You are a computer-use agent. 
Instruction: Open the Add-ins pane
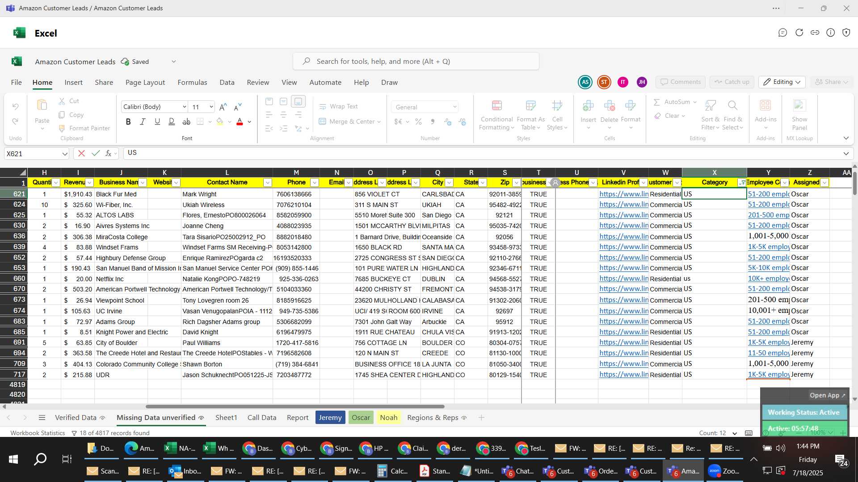click(x=765, y=115)
